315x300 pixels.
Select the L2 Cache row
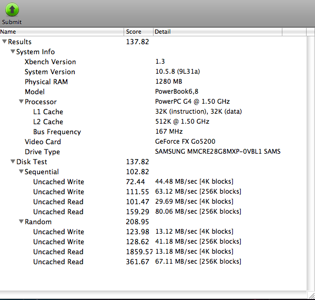[x=153, y=122]
